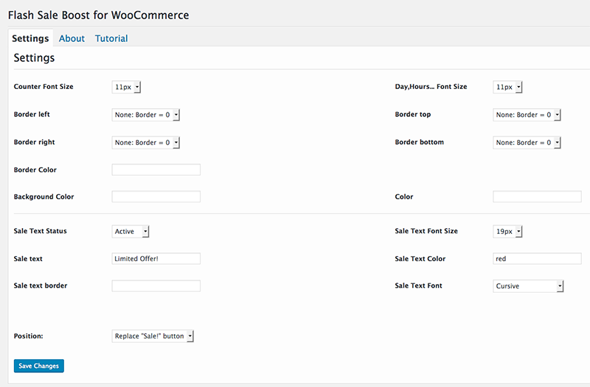Expand the Border right dropdown

145,142
